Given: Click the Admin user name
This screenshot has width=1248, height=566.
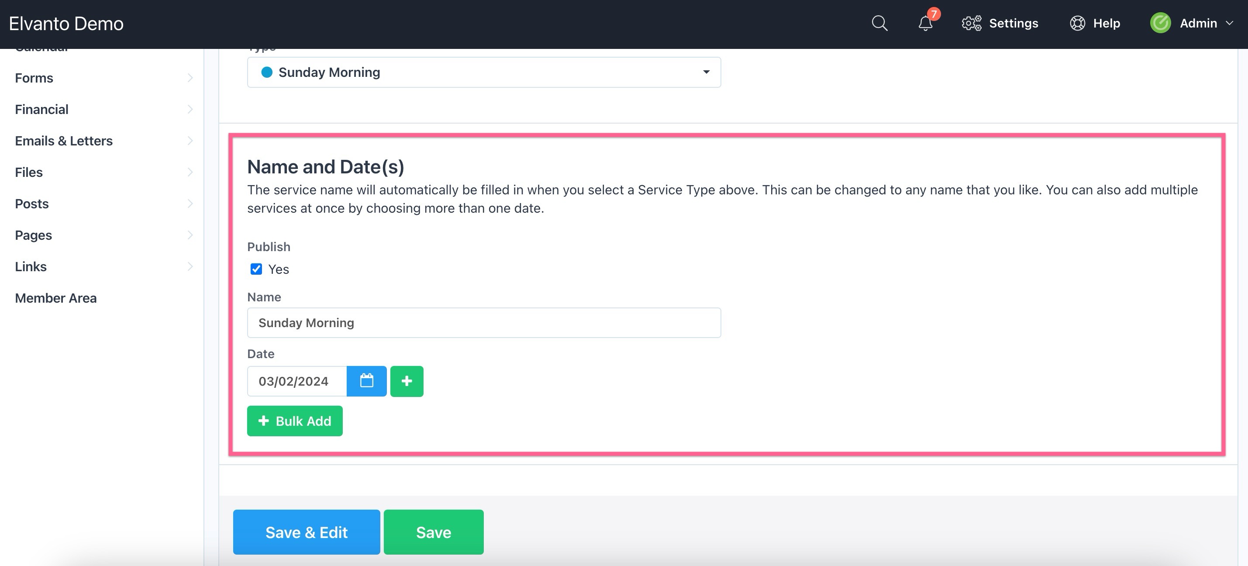Looking at the screenshot, I should (x=1198, y=23).
